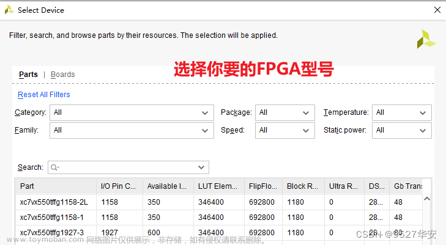Click the Vivado logo in title bar
This screenshot has height=245, width=446.
click(9, 10)
